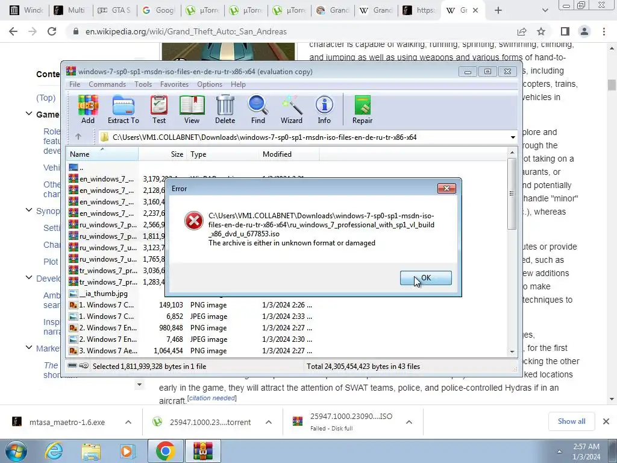Screen dimensions: 617x463
Task: Click the Extract To toolbar icon
Action: click(x=124, y=110)
